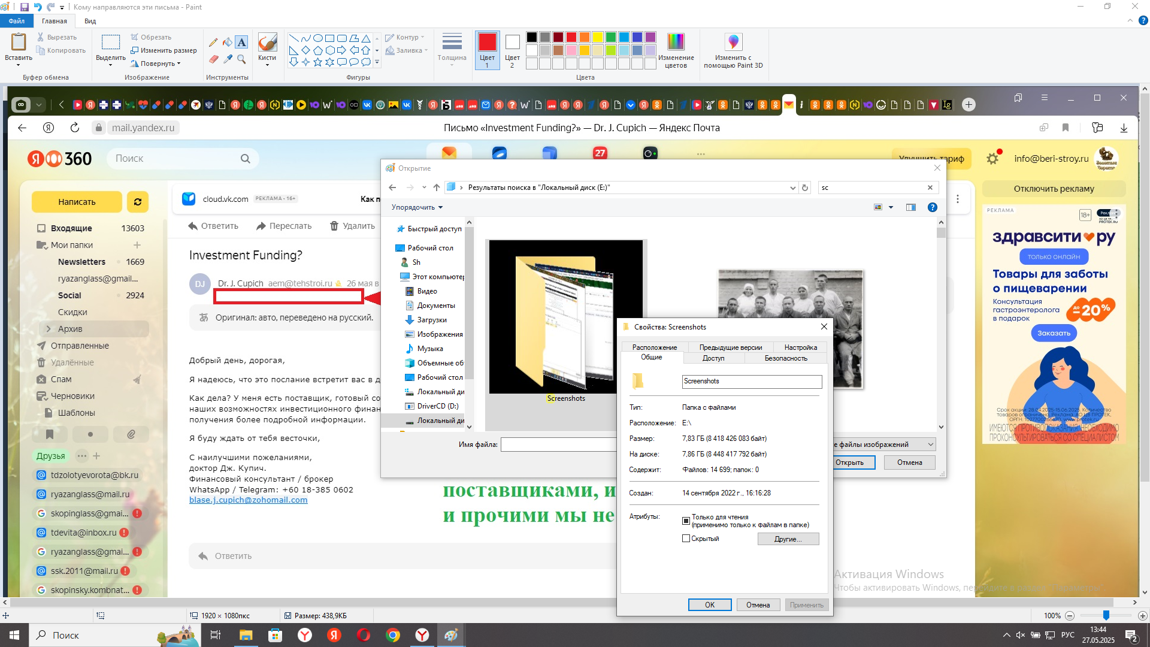Click Изменить с помощью Paint 3D

733,51
